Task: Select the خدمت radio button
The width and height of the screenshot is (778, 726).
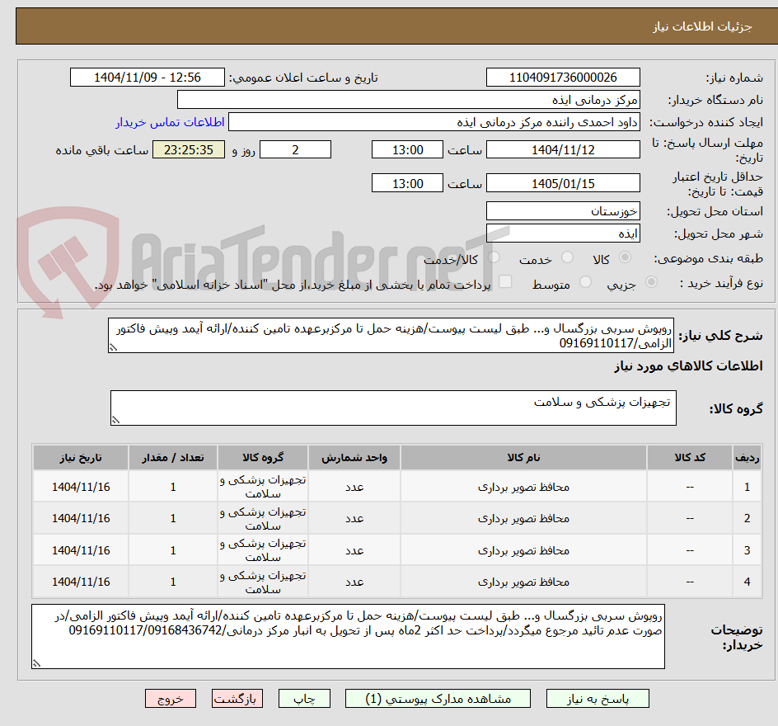Action: tap(567, 257)
